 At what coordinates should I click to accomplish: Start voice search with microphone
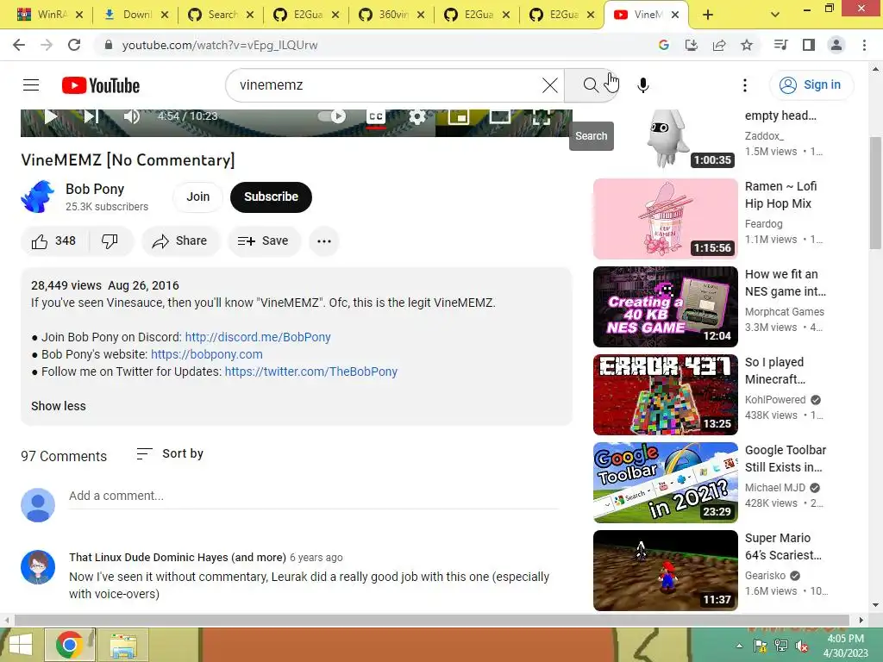click(643, 85)
